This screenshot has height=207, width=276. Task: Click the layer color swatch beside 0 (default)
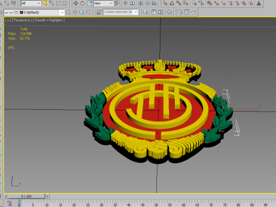coord(21,13)
